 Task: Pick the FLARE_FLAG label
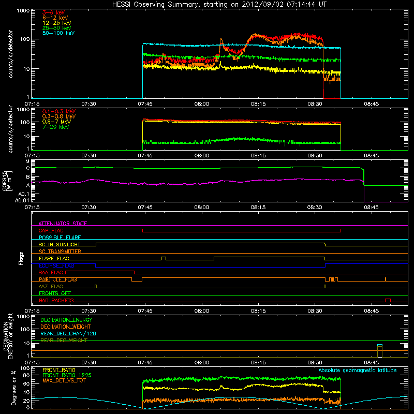54,258
